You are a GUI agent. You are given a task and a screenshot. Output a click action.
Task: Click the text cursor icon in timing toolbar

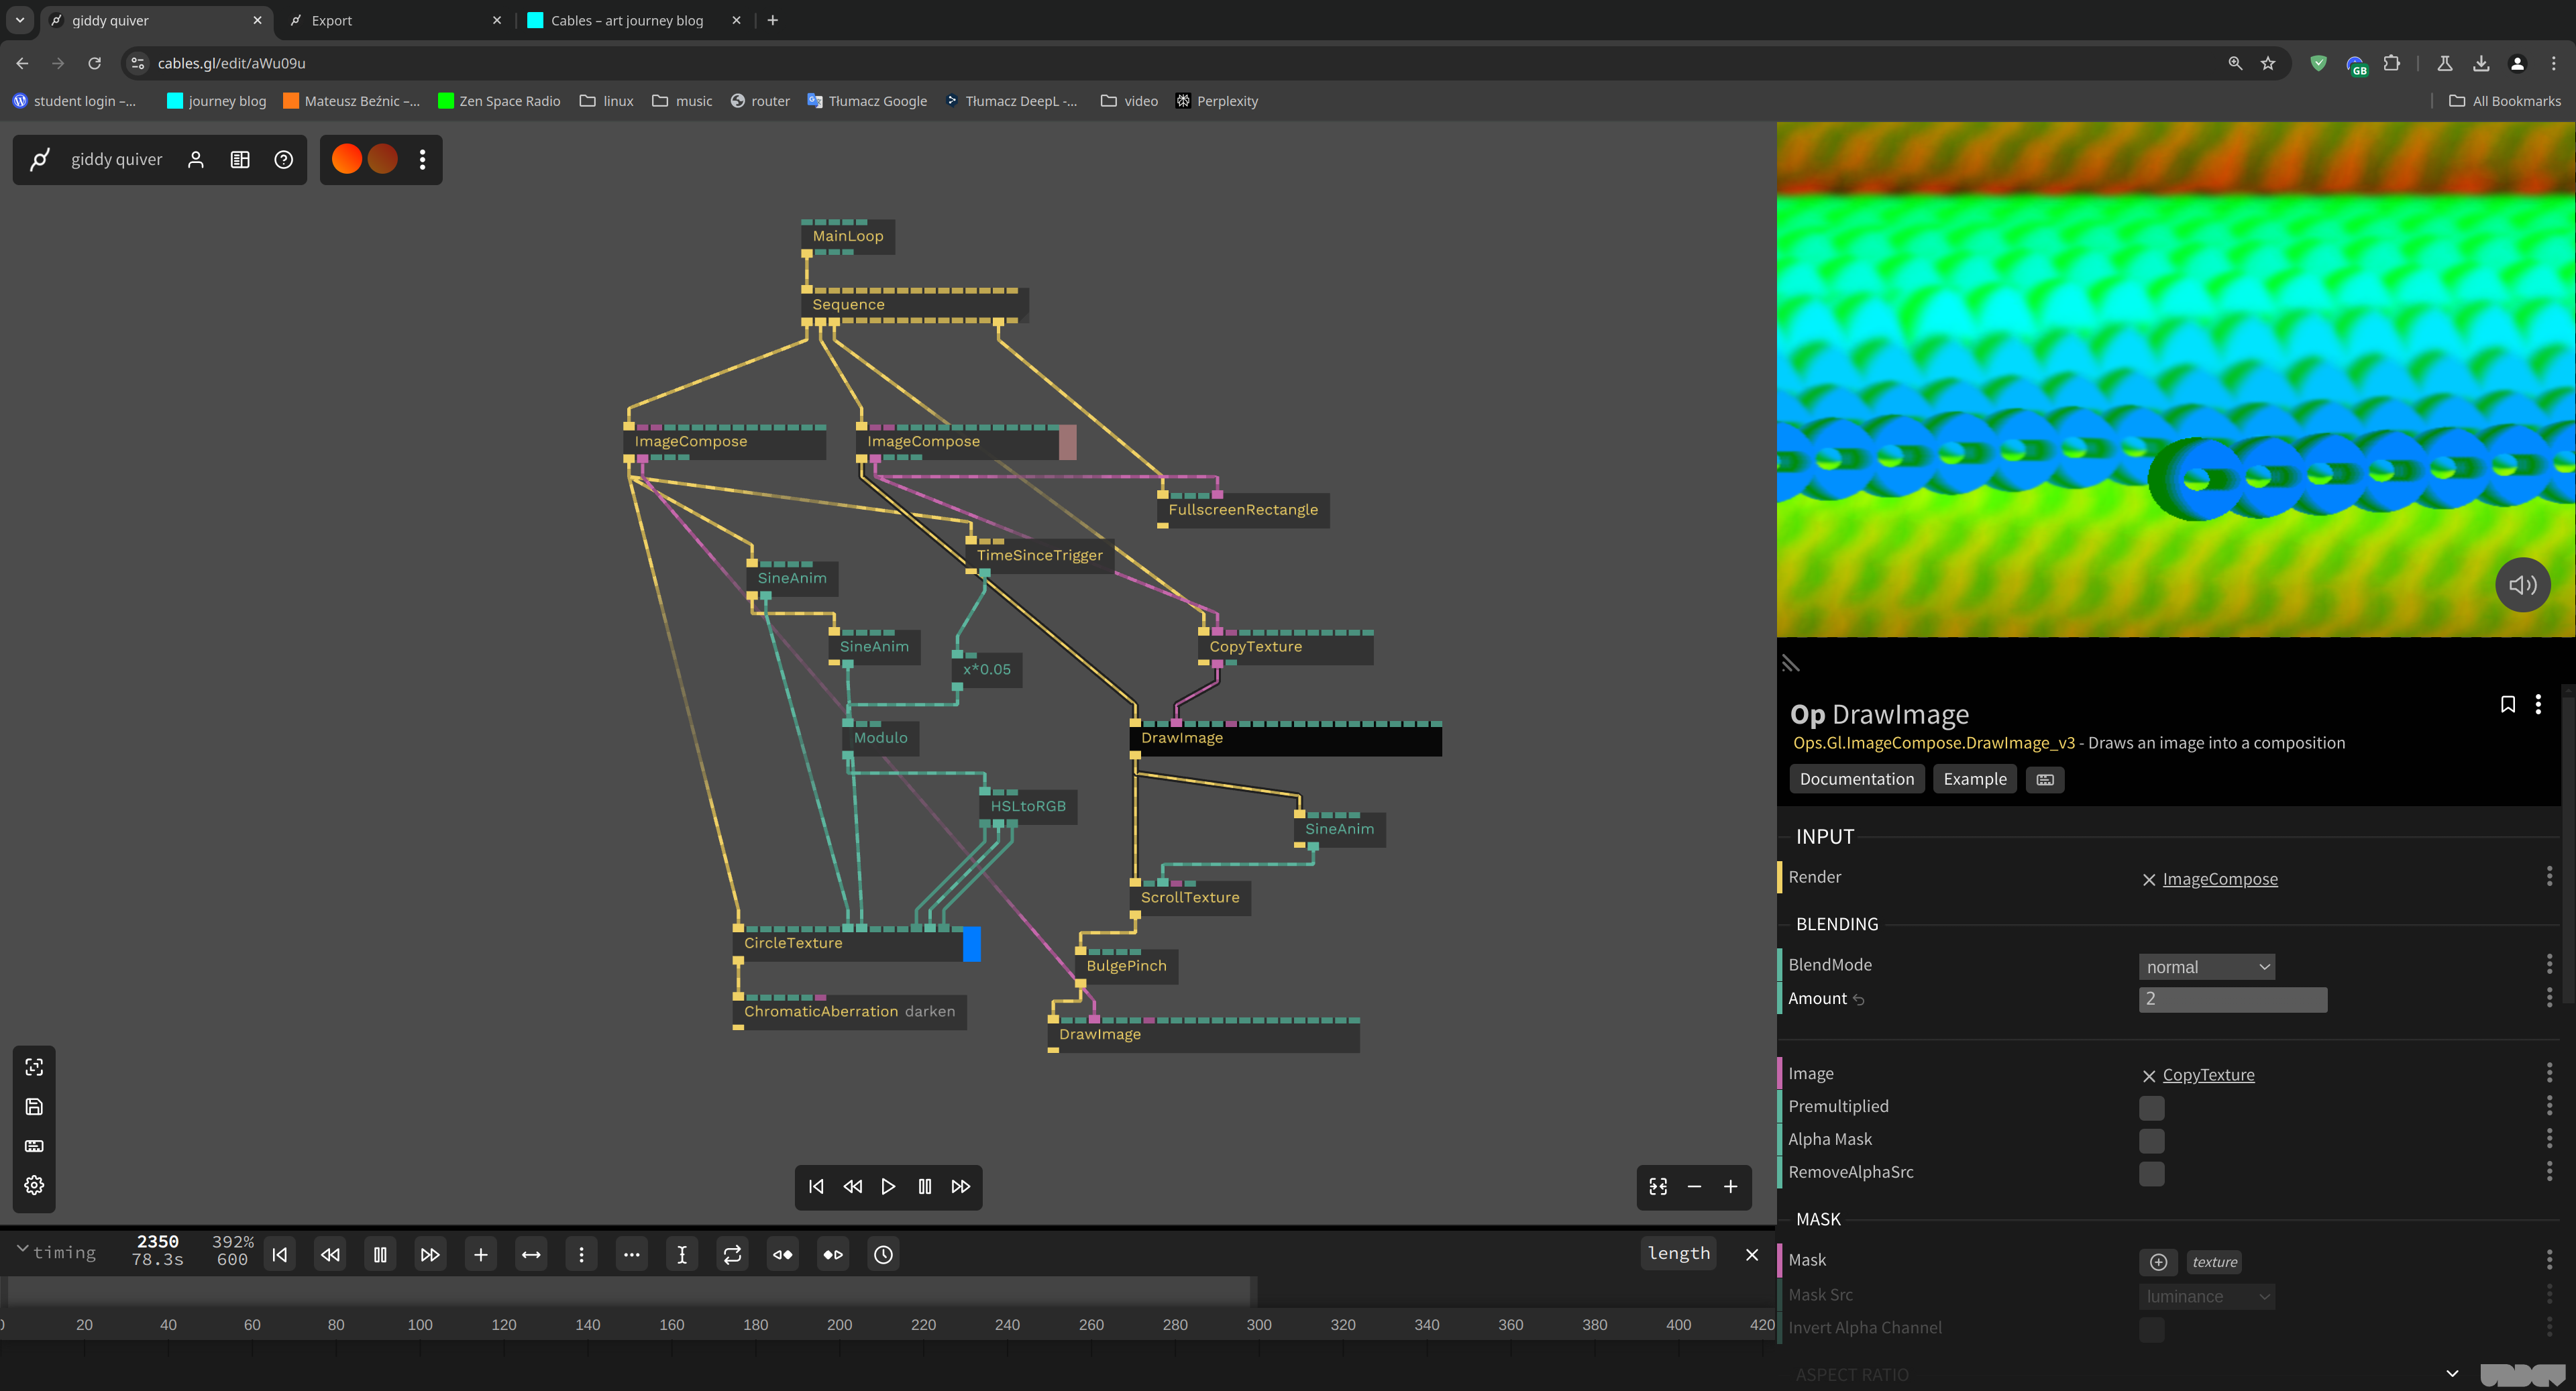tap(682, 1254)
